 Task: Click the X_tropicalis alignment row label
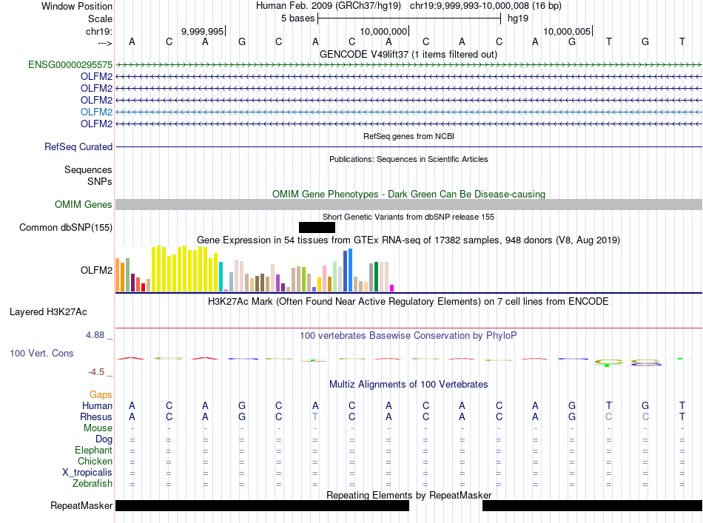87,473
